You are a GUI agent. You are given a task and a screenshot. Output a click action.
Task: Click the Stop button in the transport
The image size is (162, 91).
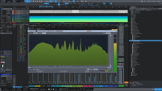tap(49, 89)
